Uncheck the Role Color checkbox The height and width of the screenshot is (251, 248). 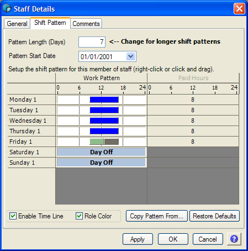(x=79, y=216)
